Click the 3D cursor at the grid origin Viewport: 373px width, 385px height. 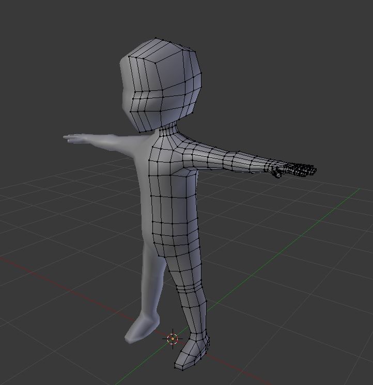coord(173,339)
